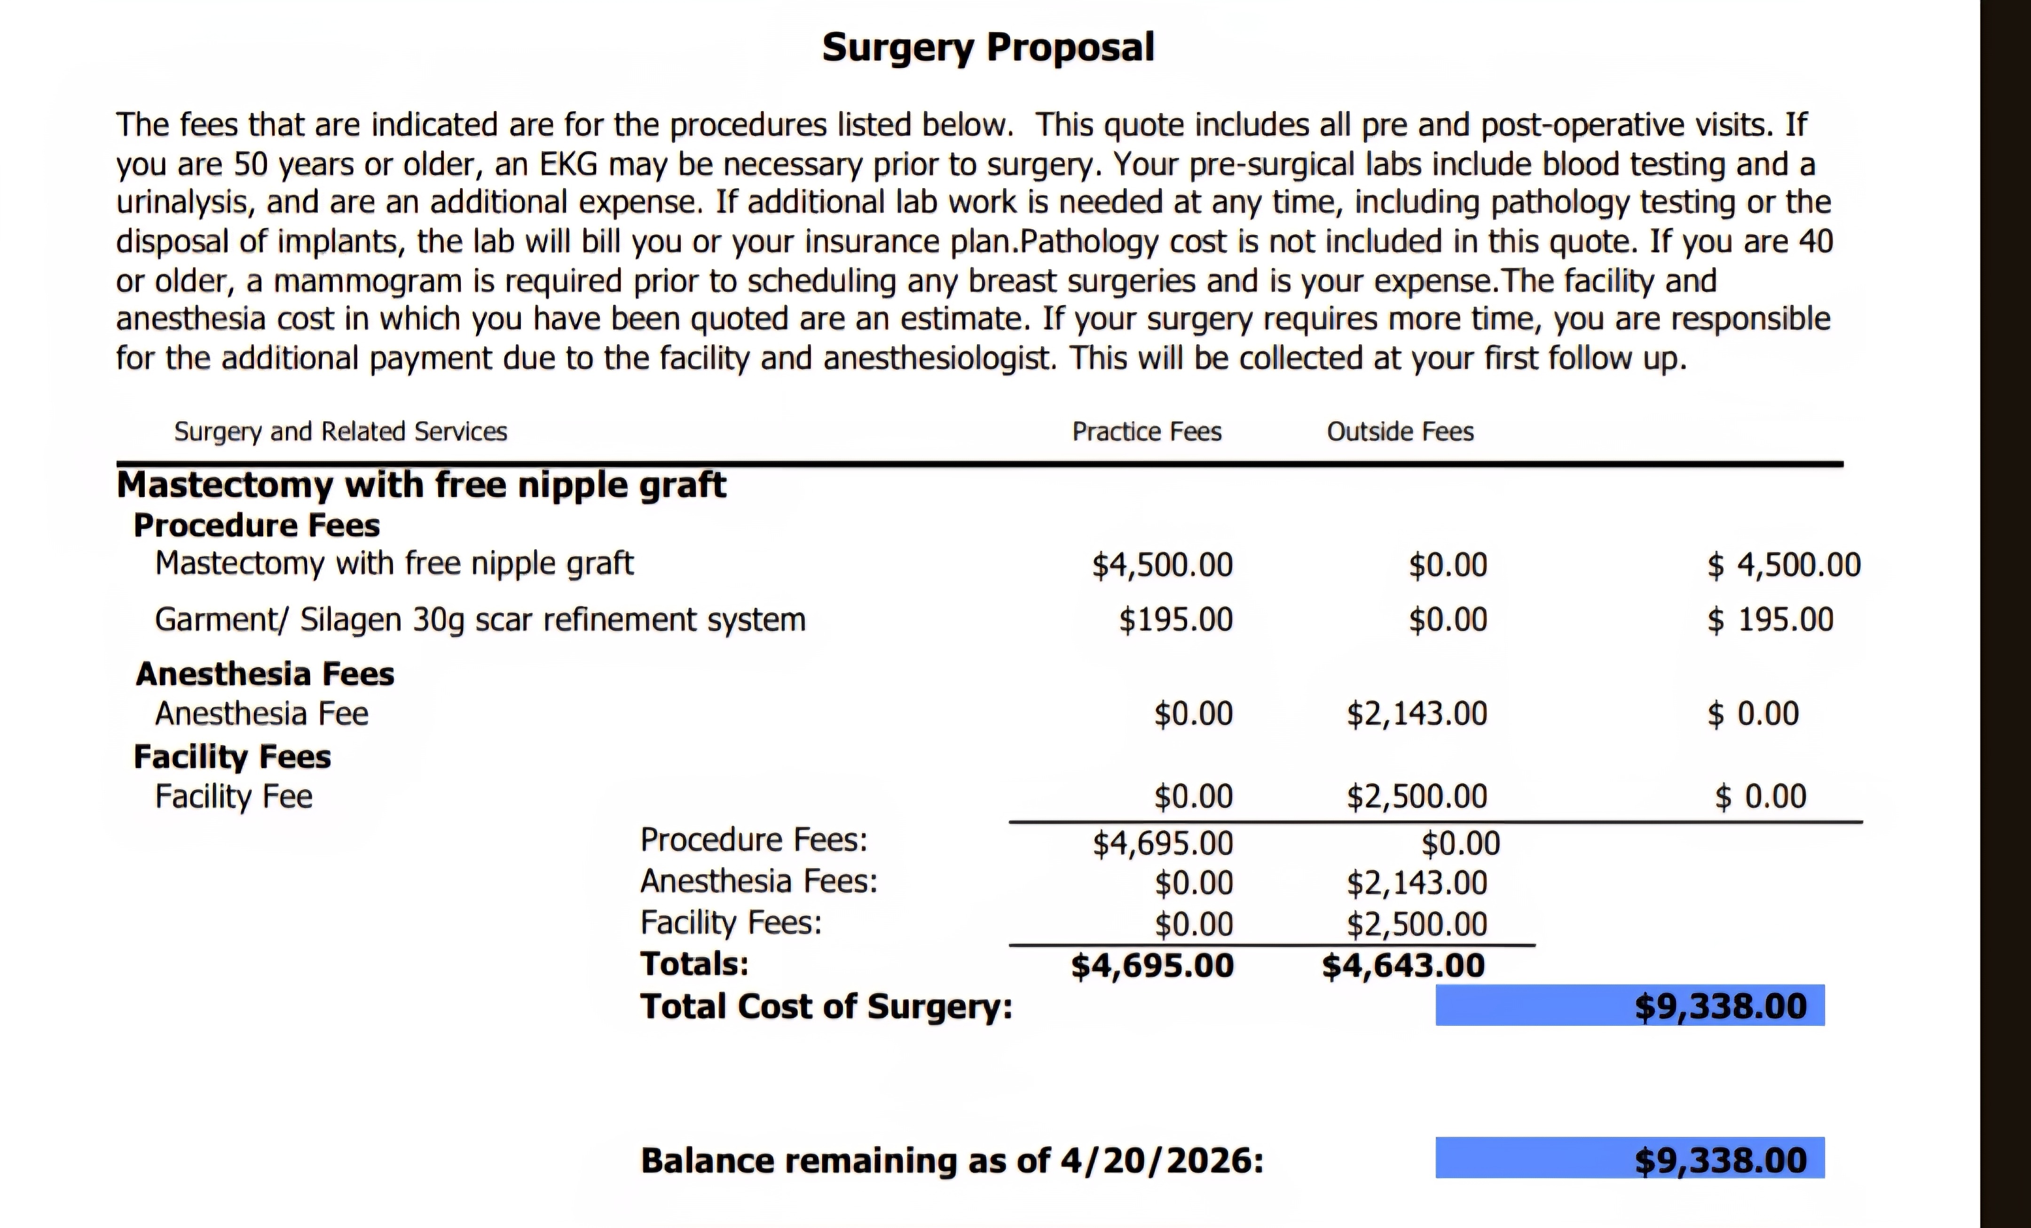Select the Garment/ Silagen 30g scar refinement line item

pos(480,620)
